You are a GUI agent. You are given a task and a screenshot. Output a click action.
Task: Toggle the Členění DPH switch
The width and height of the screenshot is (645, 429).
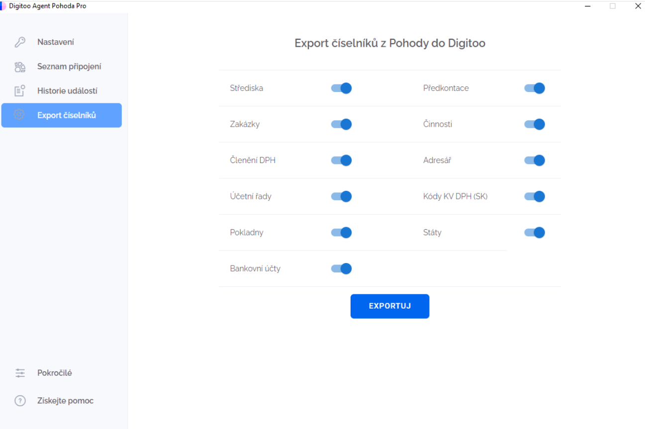[x=341, y=160]
